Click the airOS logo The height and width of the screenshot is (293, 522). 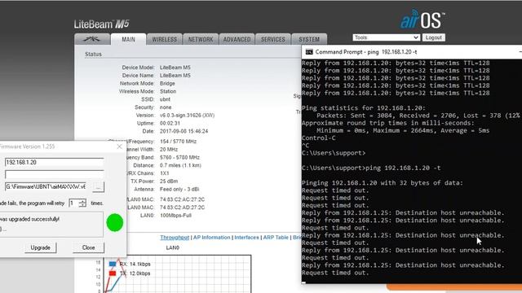pyautogui.click(x=422, y=20)
